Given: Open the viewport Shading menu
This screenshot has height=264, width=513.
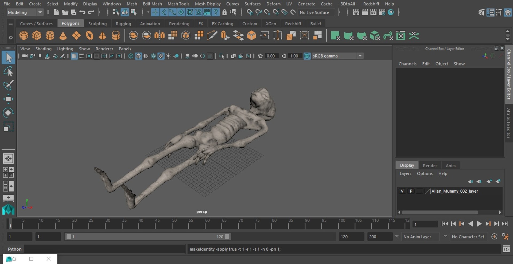Looking at the screenshot, I should 43,49.
